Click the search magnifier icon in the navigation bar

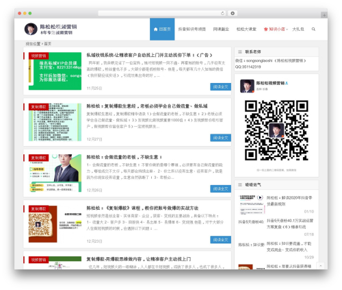pos(313,29)
